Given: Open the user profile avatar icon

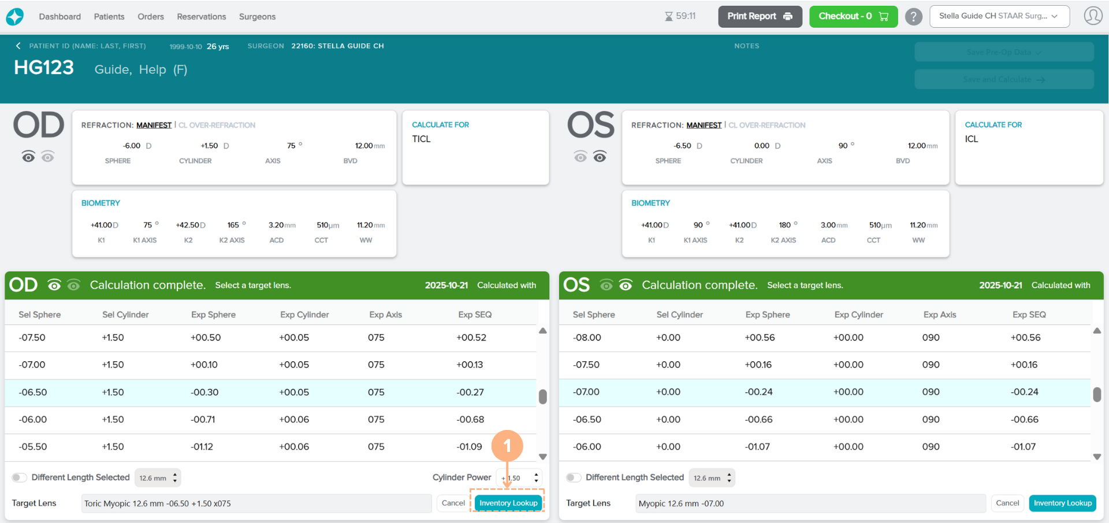Looking at the screenshot, I should (1092, 16).
